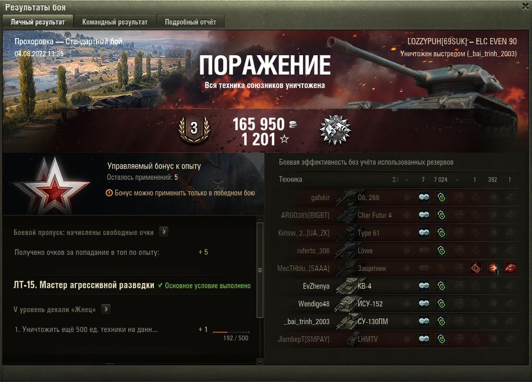Click spotted icon in gafskir row
This screenshot has height=382, width=532.
click(x=424, y=198)
